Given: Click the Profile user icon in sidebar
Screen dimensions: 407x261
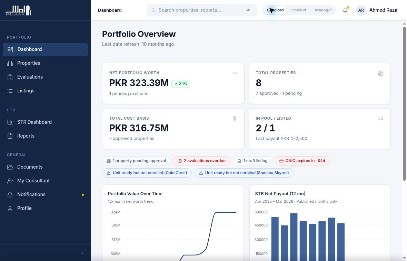Looking at the screenshot, I should click(10, 208).
